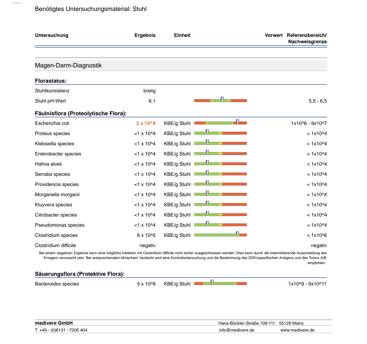Select the Magen-Darm-Diagnostik section header
This screenshot has height=344, width=367.
(68, 65)
